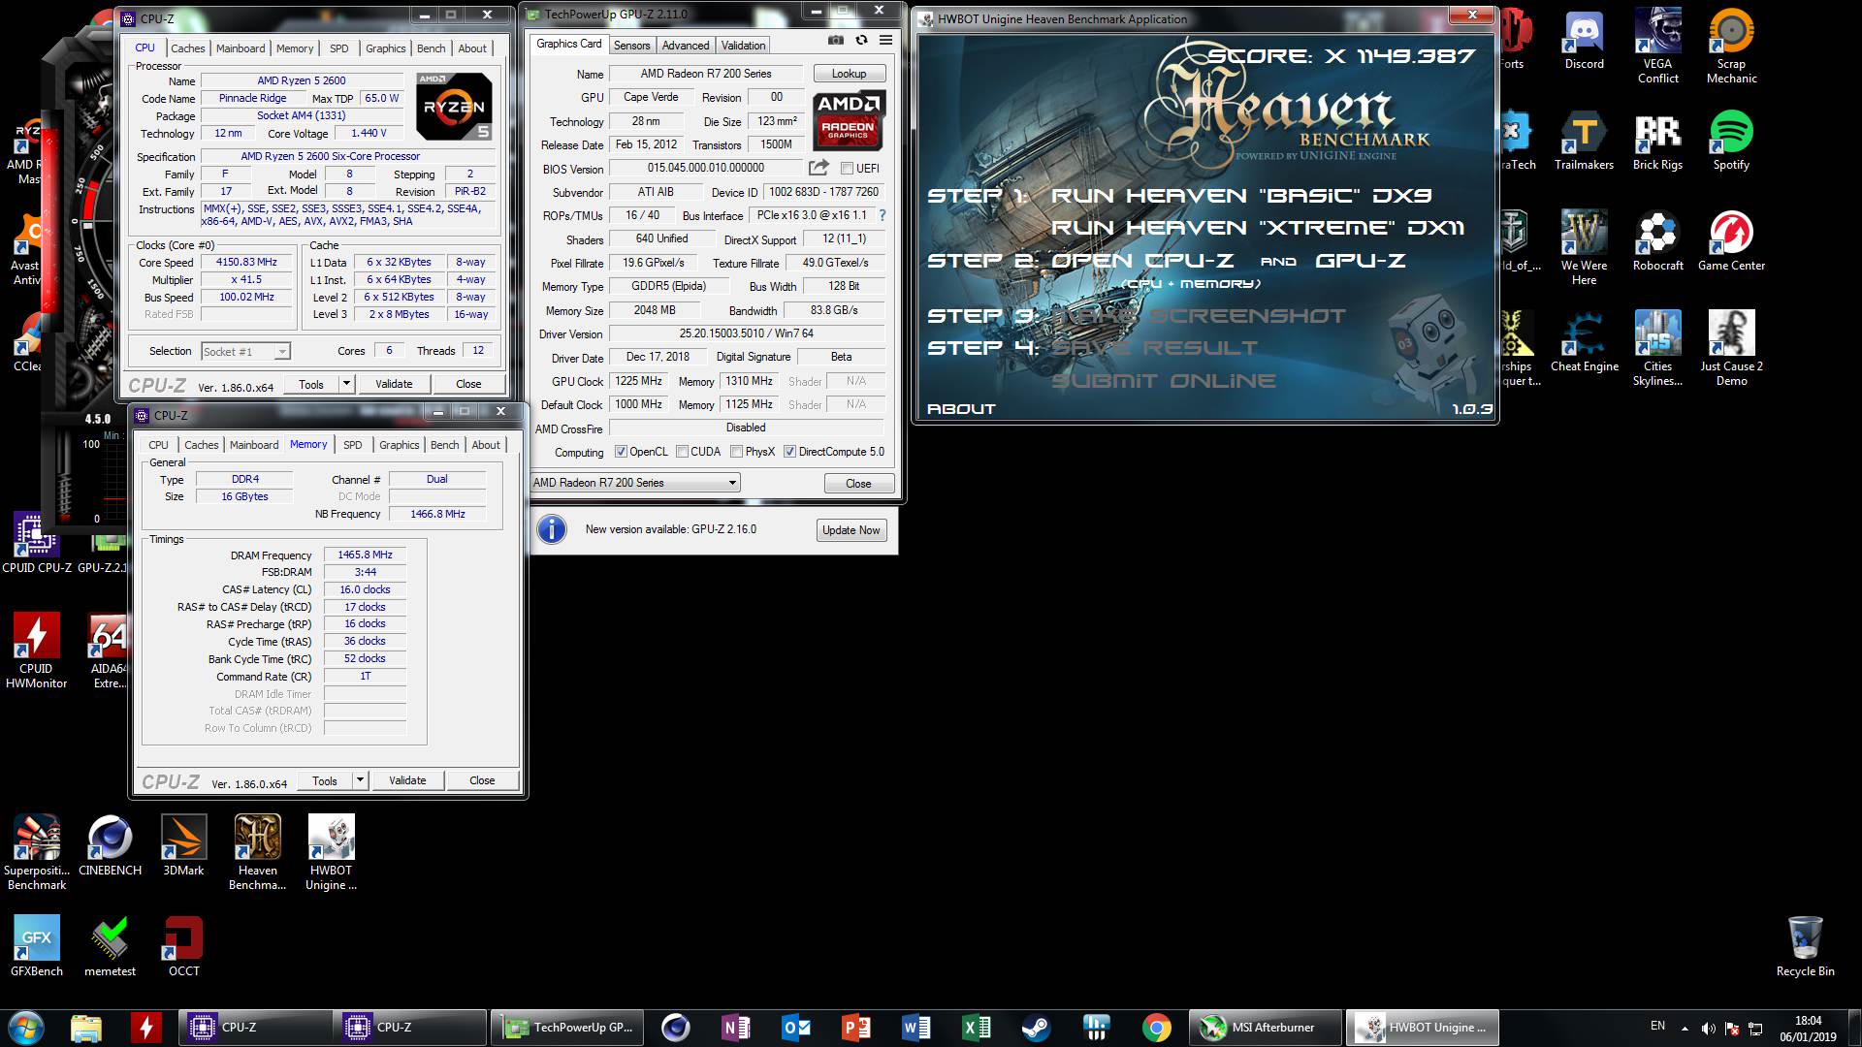Open We Were Here desktop icon
The width and height of the screenshot is (1862, 1047).
point(1584,248)
